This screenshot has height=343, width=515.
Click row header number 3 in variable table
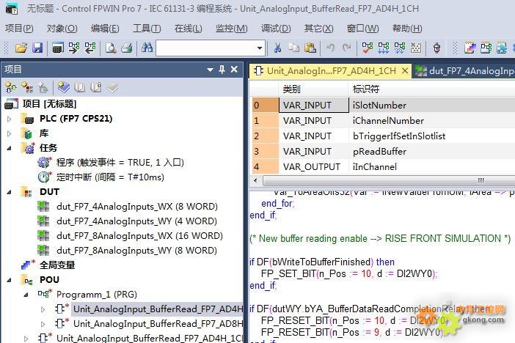[x=265, y=151]
